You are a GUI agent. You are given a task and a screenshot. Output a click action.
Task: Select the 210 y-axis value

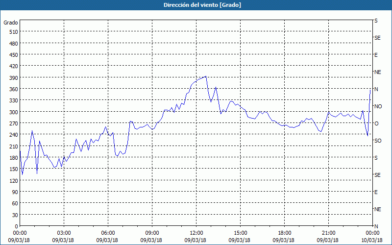[x=14, y=146]
